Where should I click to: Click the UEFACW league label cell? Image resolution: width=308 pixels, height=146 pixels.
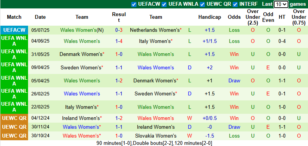pos(14,30)
